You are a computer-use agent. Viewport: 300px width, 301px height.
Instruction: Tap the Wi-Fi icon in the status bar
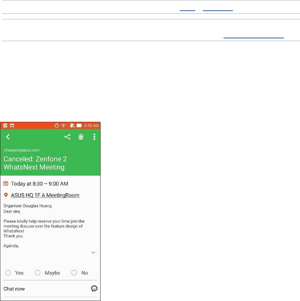[x=64, y=125]
